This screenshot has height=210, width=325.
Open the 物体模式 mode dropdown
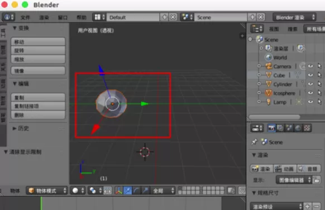(47, 190)
